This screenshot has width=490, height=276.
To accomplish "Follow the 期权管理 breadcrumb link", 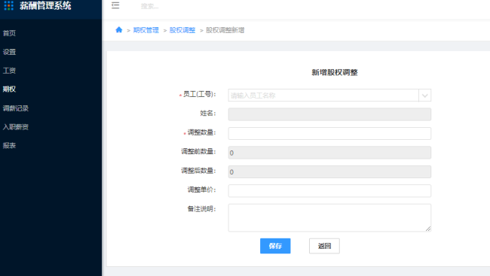I will pos(146,30).
